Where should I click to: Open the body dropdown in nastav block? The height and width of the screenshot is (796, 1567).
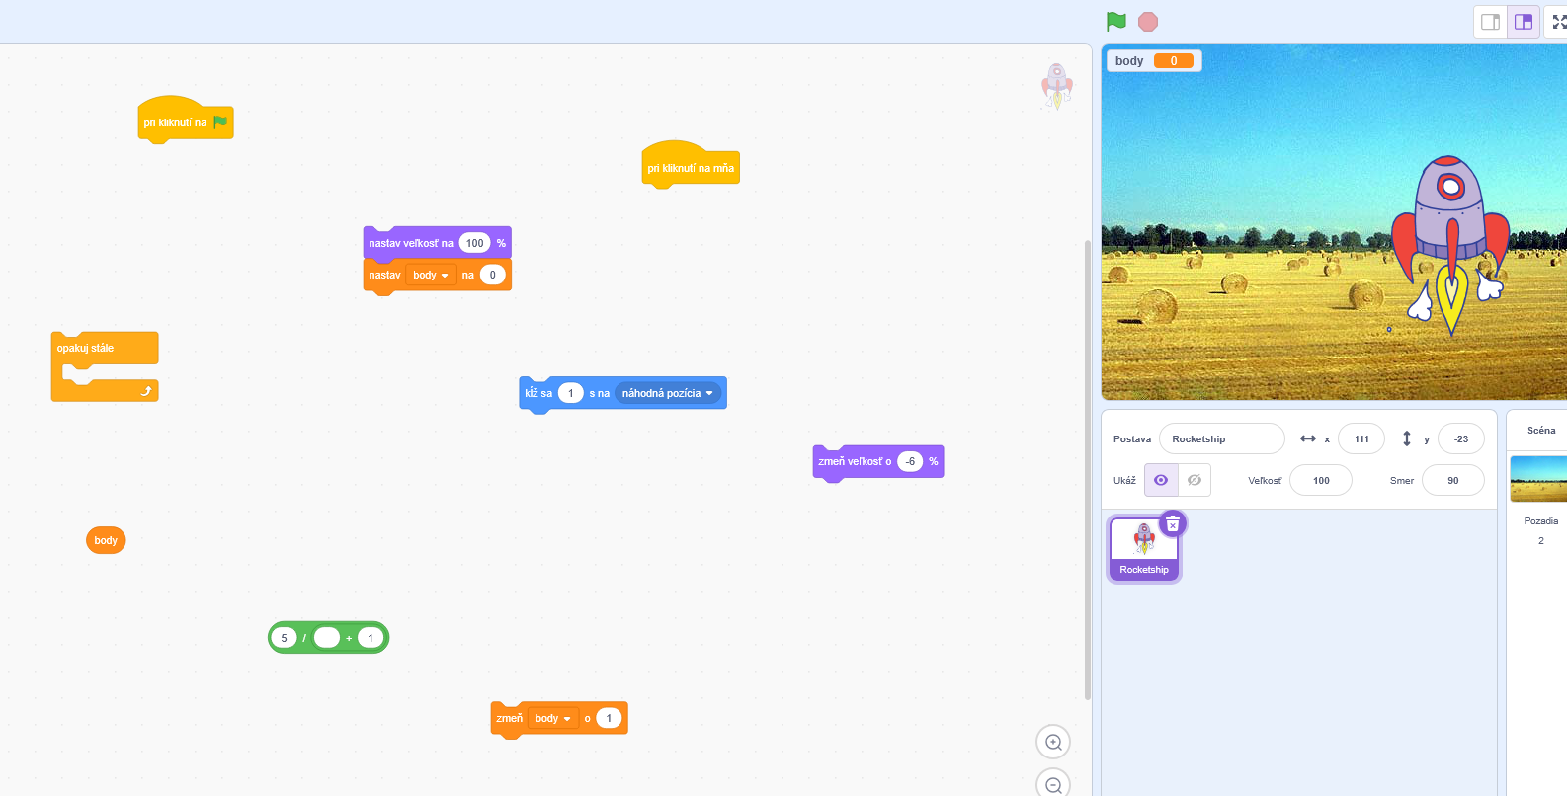coord(431,276)
